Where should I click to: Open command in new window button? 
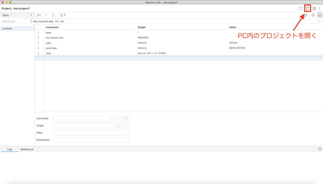tap(125, 119)
